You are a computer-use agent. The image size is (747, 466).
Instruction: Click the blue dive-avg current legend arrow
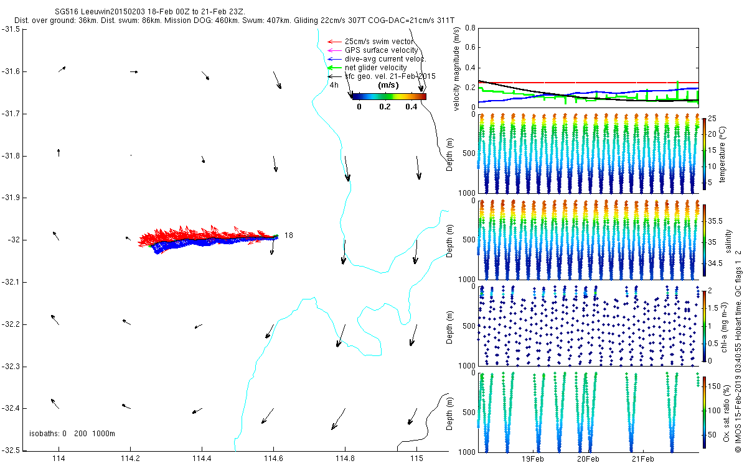pyautogui.click(x=335, y=59)
